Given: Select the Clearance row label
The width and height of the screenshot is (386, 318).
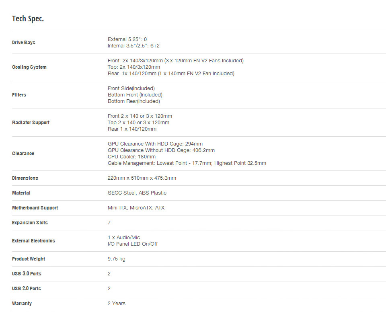Looking at the screenshot, I should (x=23, y=154).
